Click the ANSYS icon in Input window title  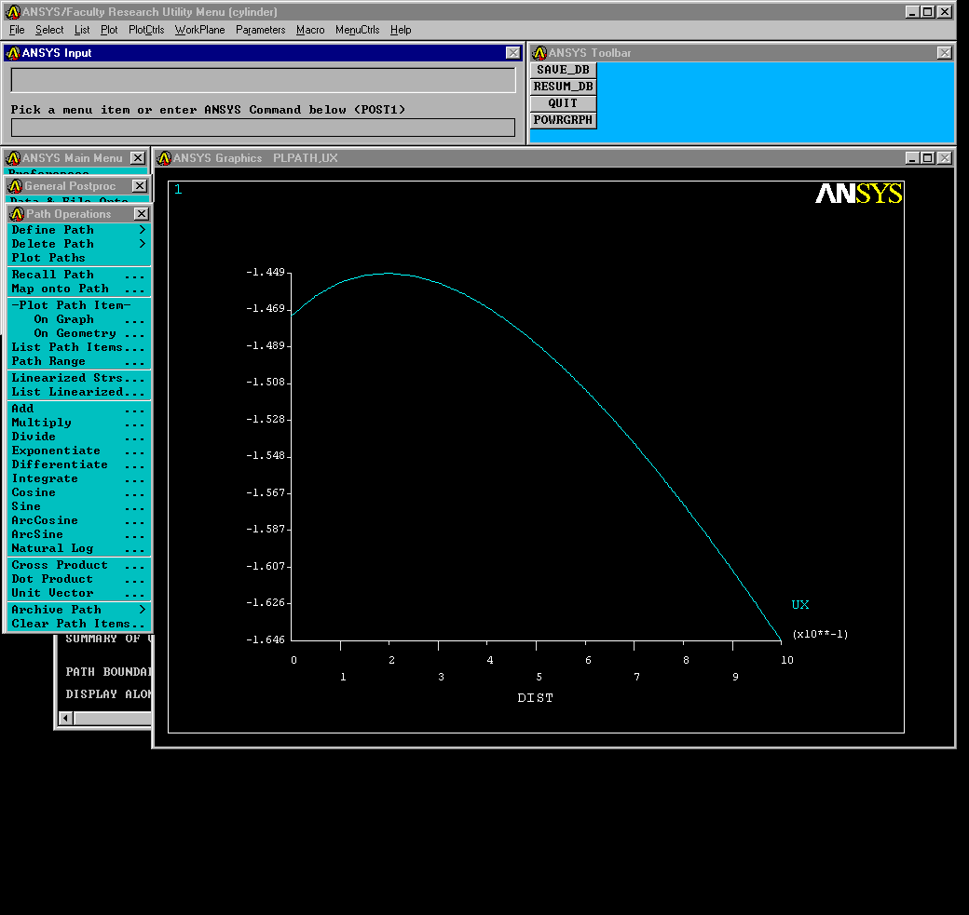(x=13, y=53)
